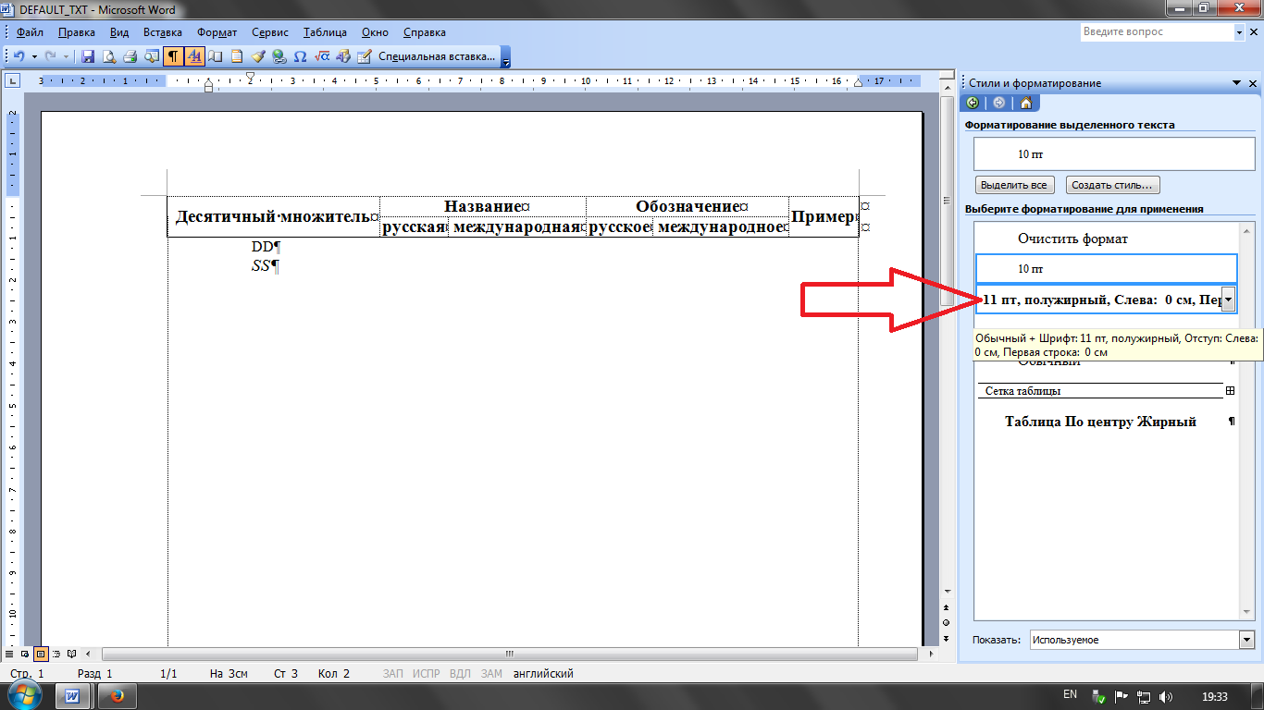Click the Word icon in the taskbar
The image size is (1264, 710).
[73, 695]
